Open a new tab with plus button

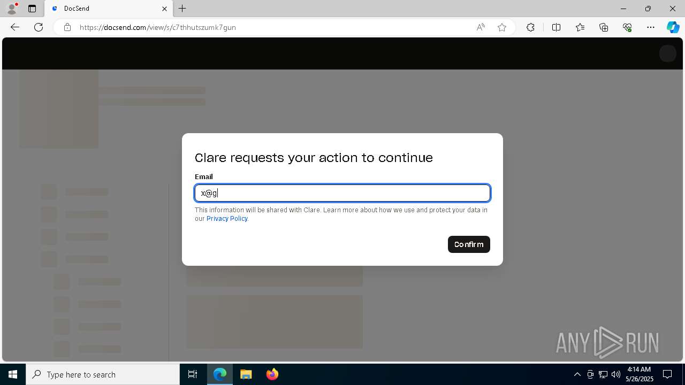(x=182, y=9)
